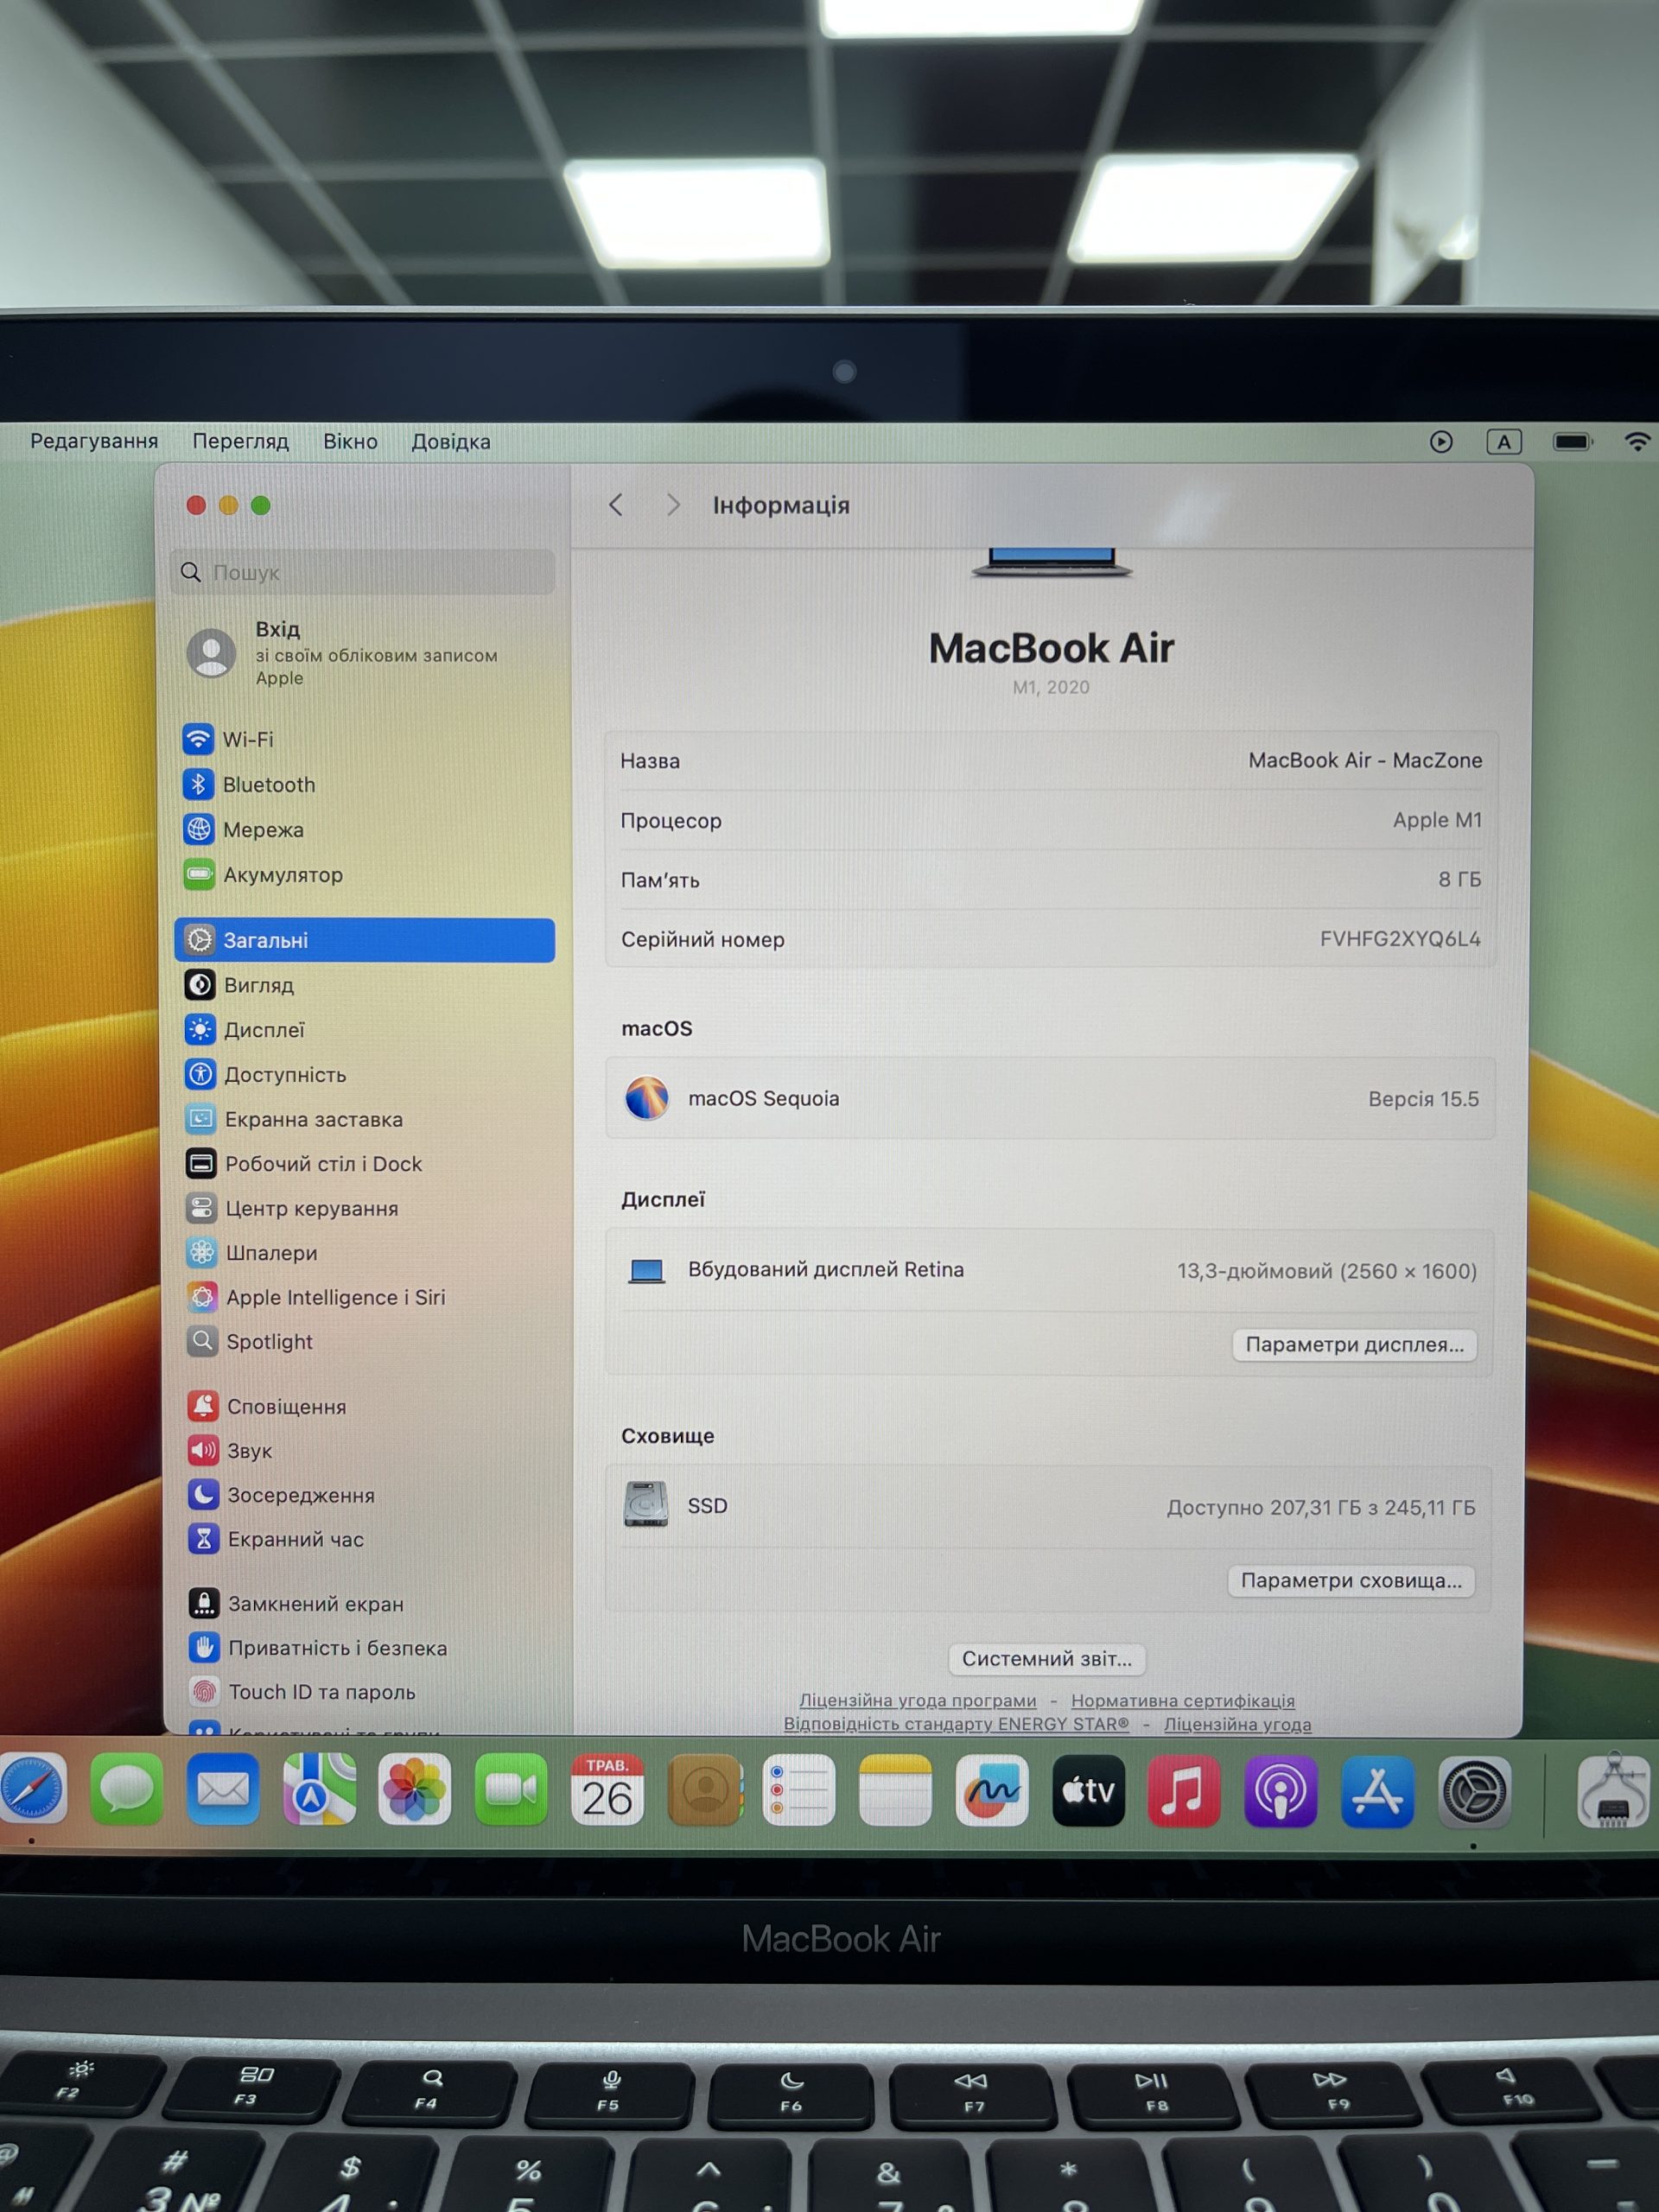Click the Назва MacBook Air - MacZone row
This screenshot has height=2212, width=1659.
[x=1050, y=760]
